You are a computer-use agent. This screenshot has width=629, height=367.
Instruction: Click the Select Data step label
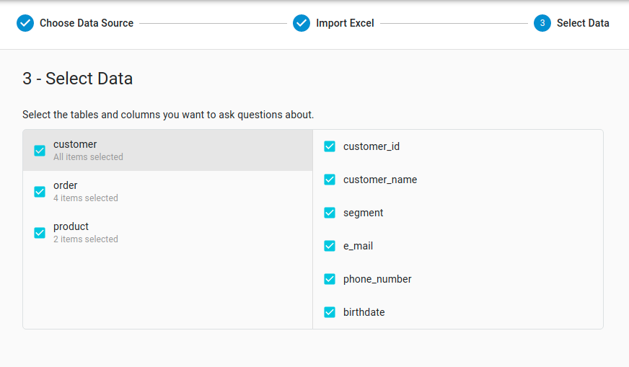tap(583, 23)
